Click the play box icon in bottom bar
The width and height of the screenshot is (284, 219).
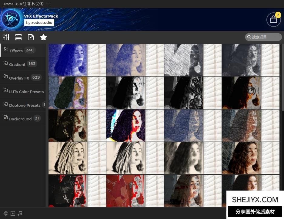pos(13,213)
